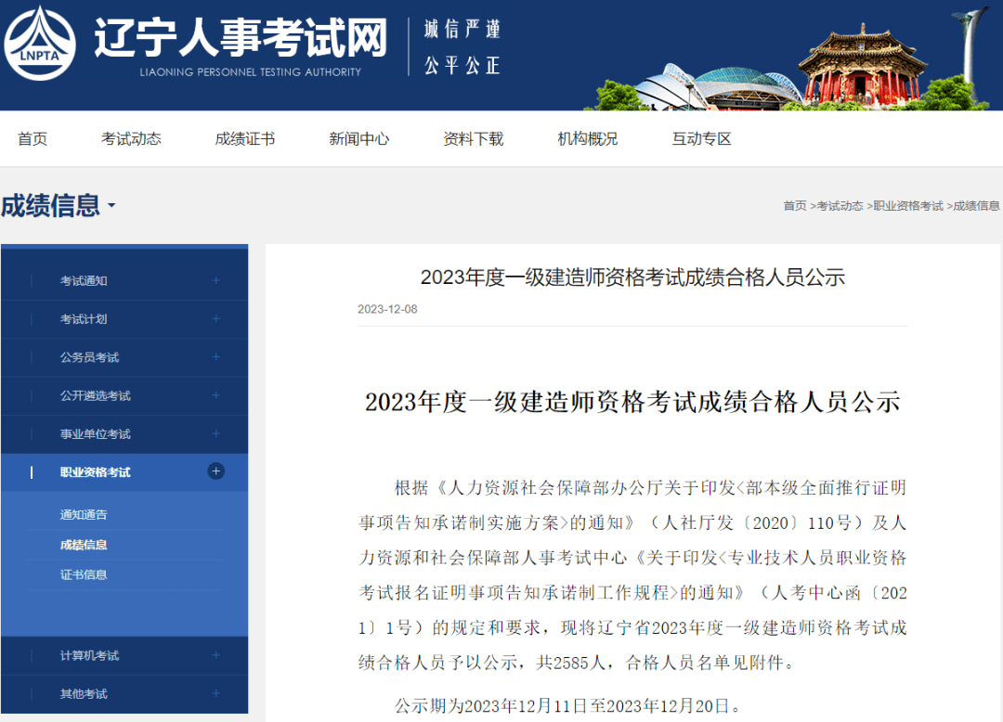Viewport: 1003px width, 722px height.
Task: Expand the 其他考试 plus icon
Action: [x=216, y=693]
